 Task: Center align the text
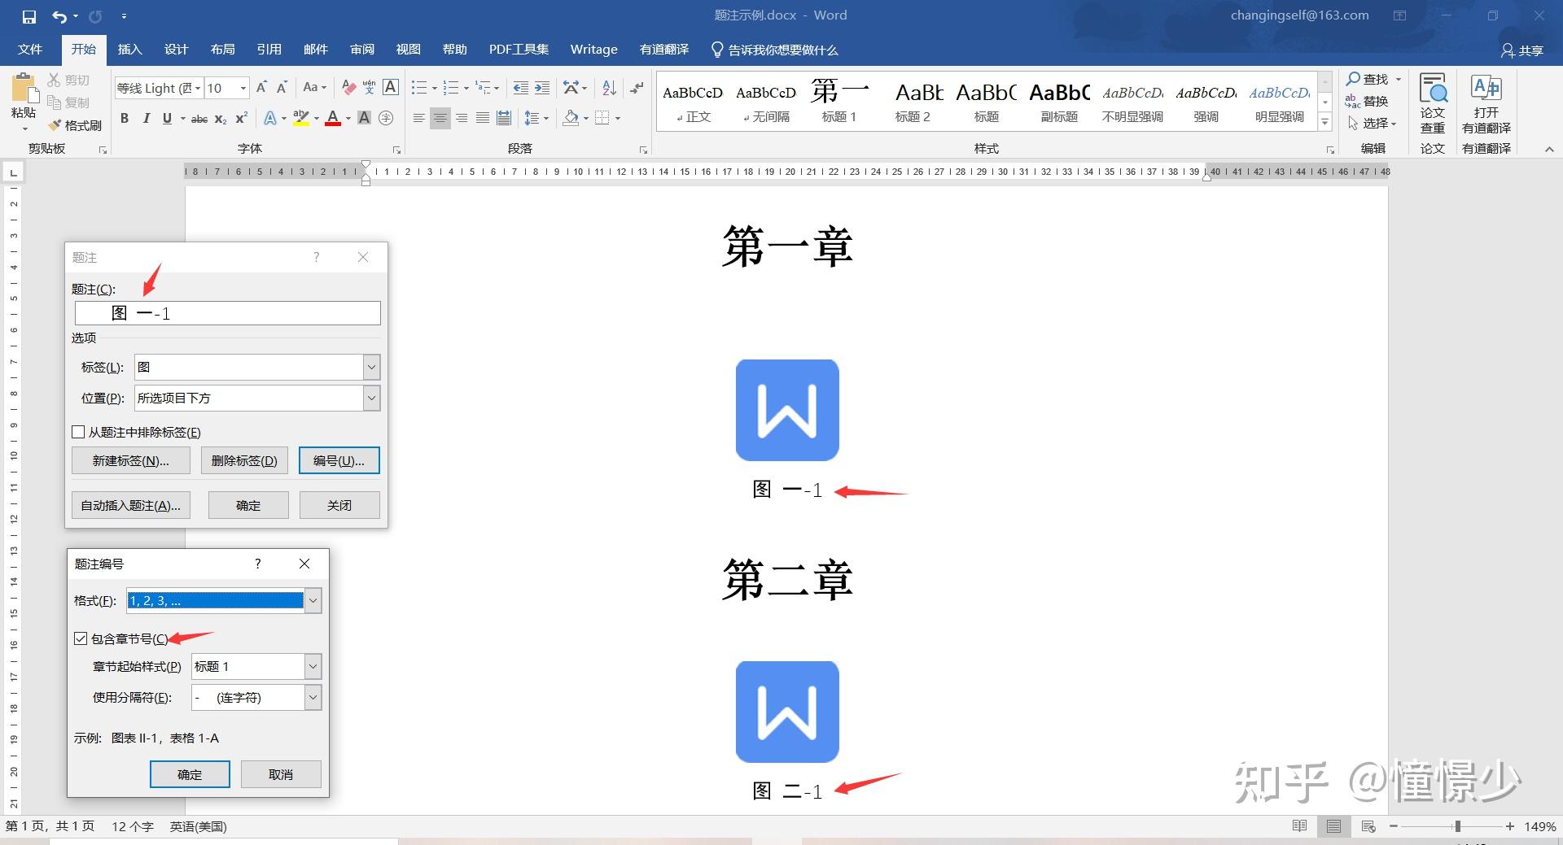click(440, 119)
